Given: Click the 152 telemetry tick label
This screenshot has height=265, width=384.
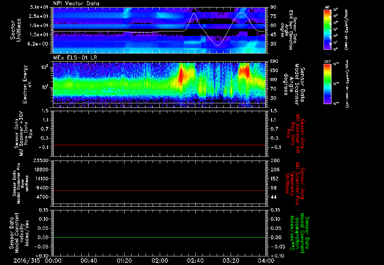Looking at the screenshot, I should coord(275,179).
